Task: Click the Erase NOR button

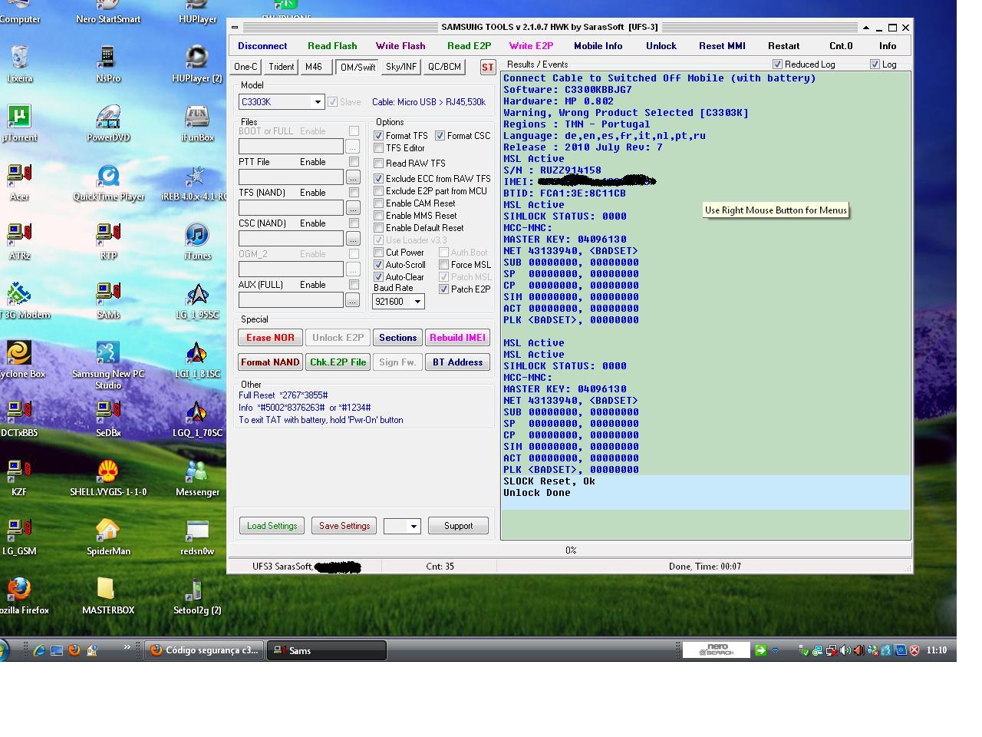Action: click(270, 338)
